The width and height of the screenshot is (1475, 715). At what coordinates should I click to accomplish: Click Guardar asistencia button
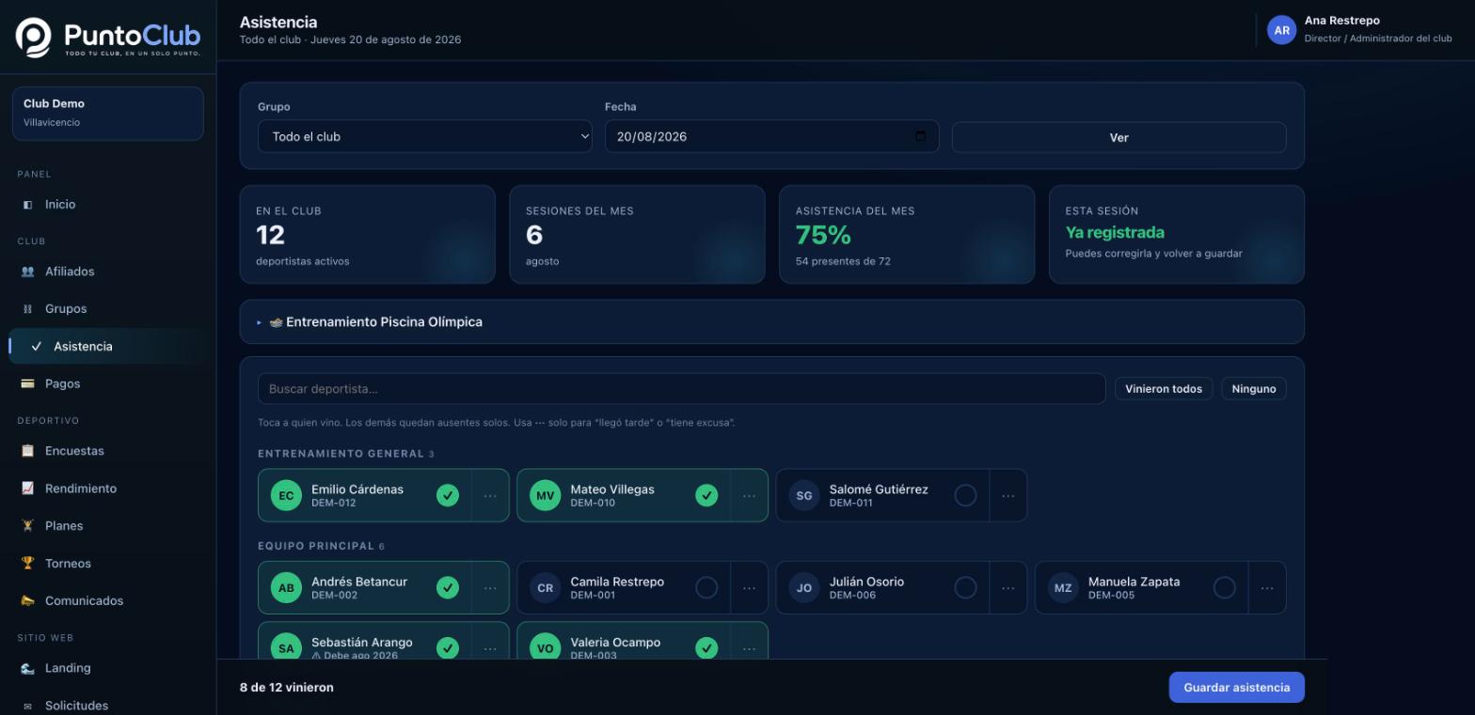pos(1237,687)
